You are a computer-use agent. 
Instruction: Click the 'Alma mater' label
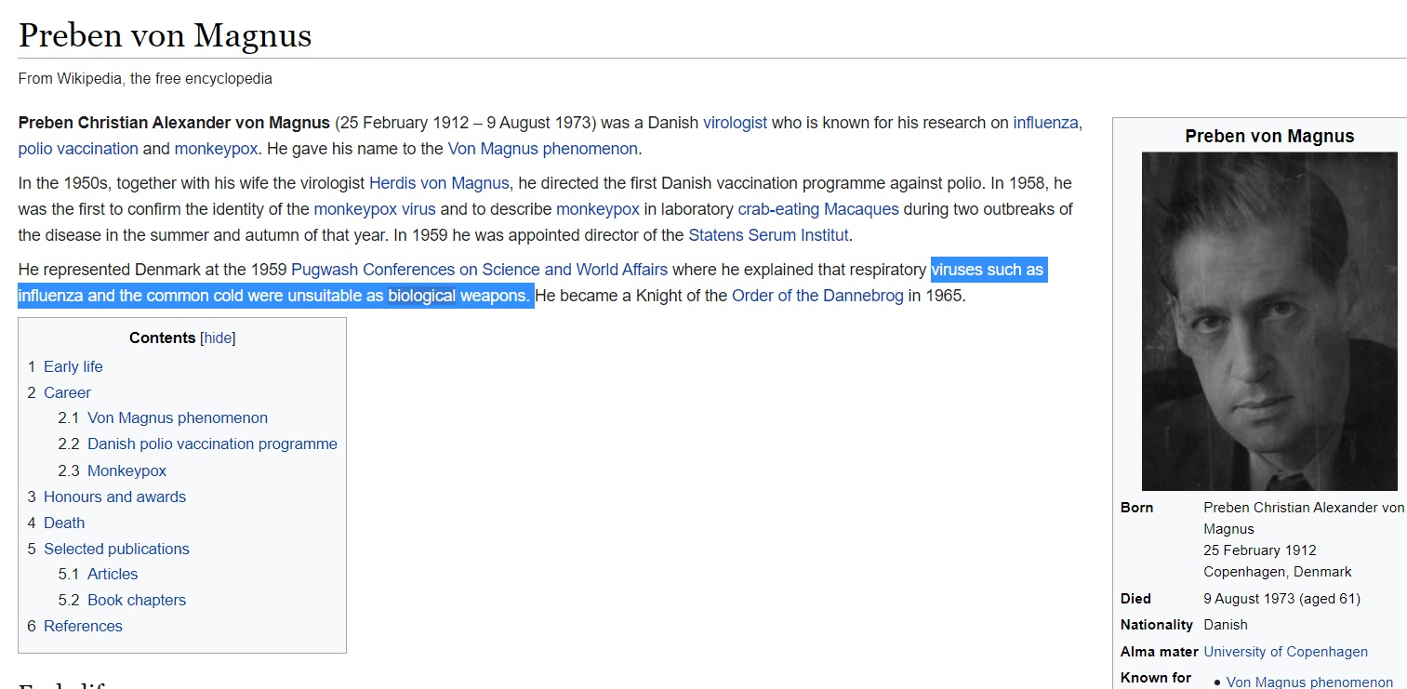click(1159, 652)
